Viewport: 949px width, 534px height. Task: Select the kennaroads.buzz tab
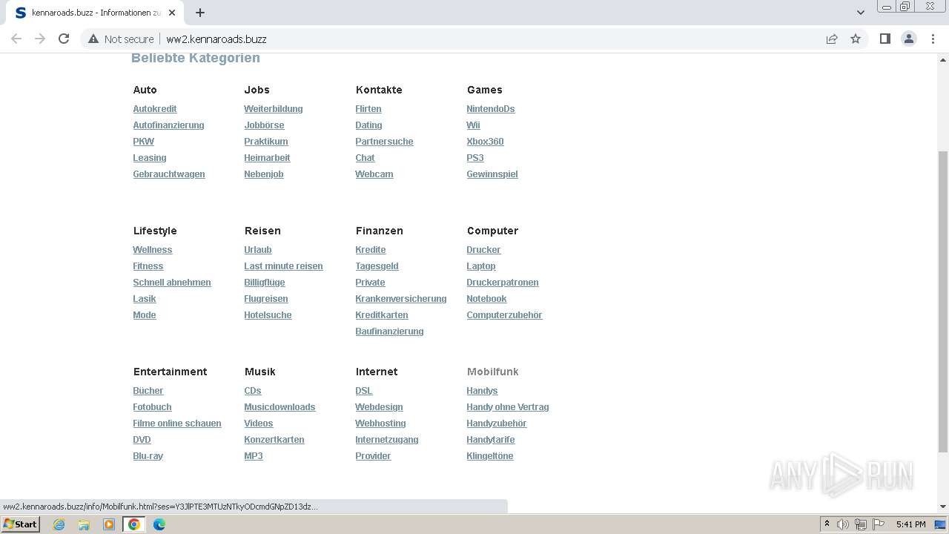point(95,13)
